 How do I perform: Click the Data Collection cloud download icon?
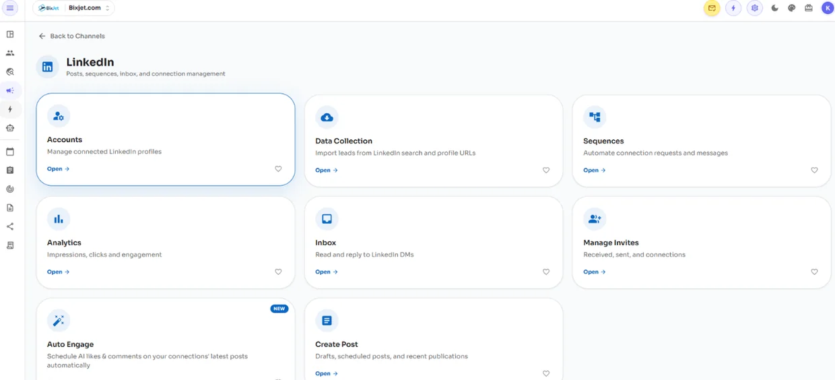click(327, 117)
